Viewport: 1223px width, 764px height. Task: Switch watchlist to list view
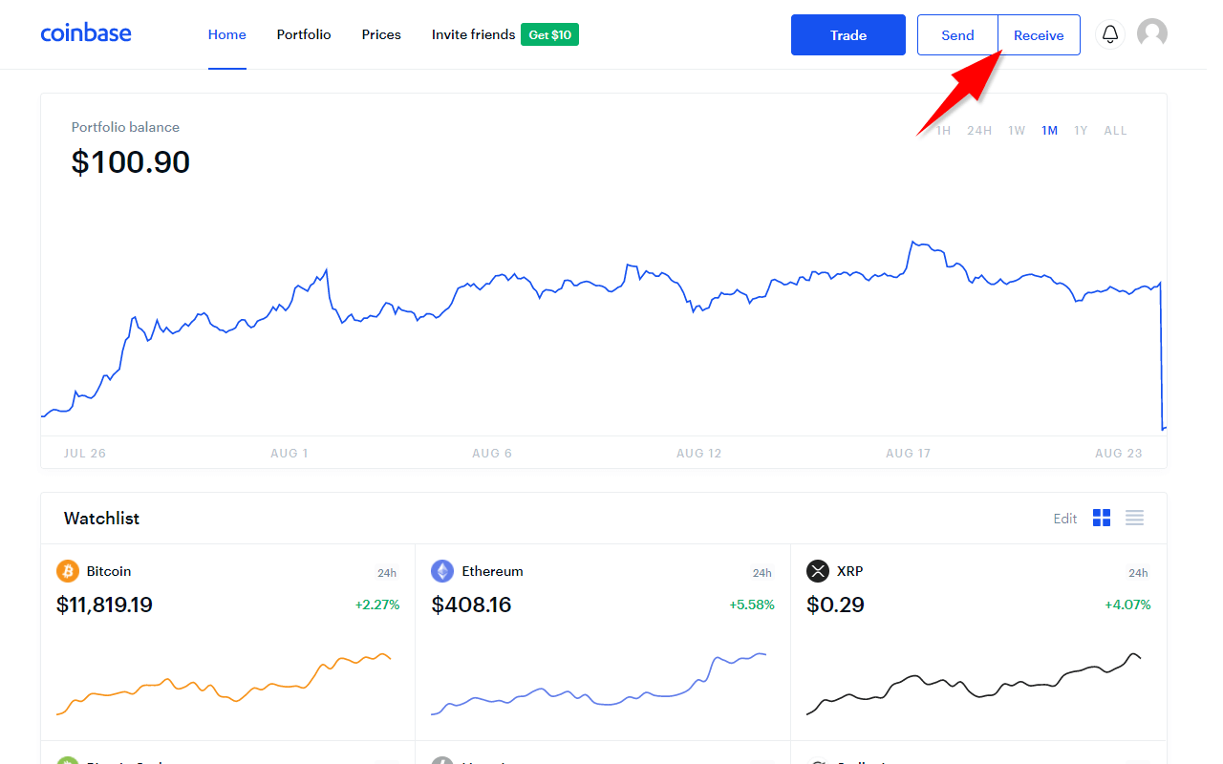pos(1134,518)
